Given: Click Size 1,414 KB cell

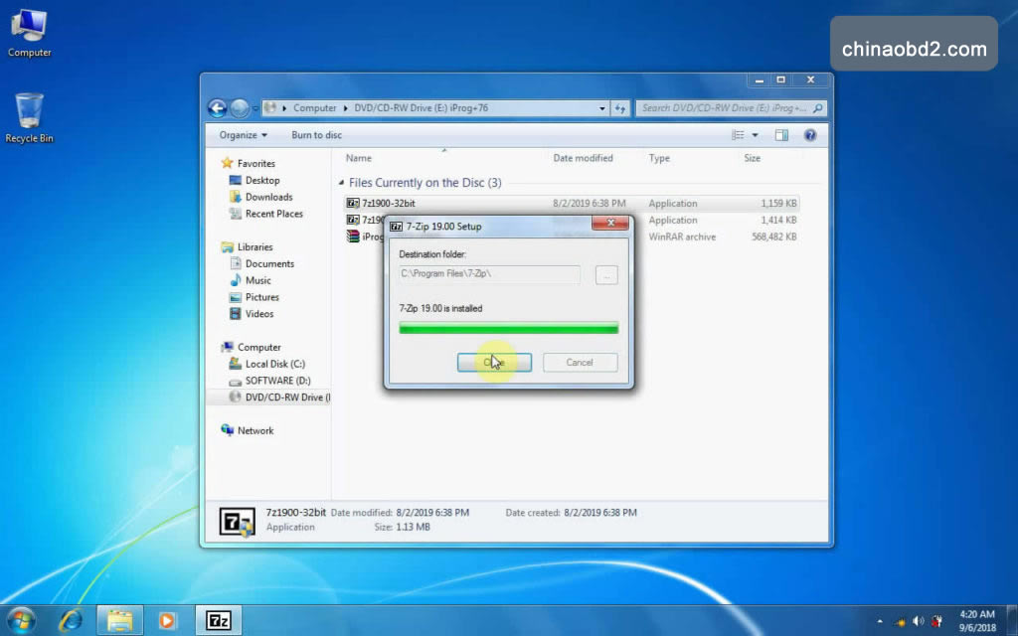Looking at the screenshot, I should pyautogui.click(x=778, y=220).
